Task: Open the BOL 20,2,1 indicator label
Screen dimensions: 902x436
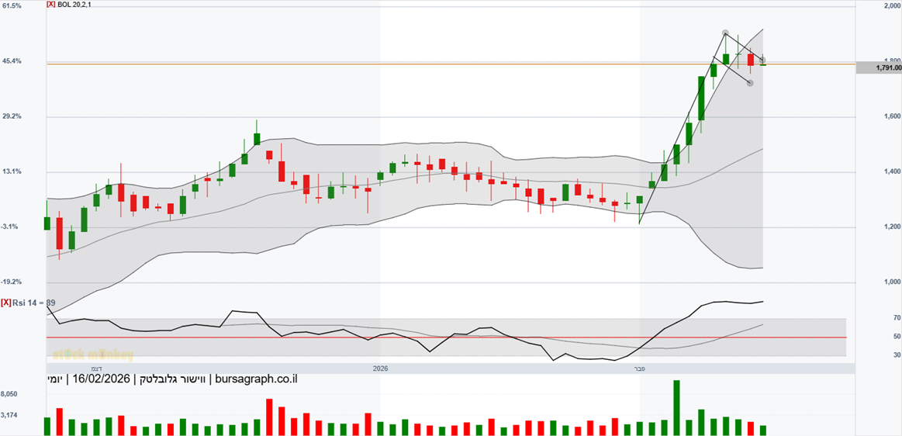Action: point(74,3)
